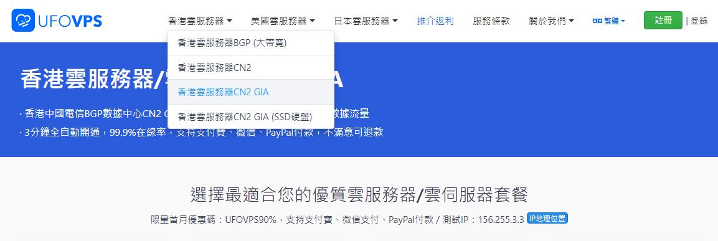Collapse the 香港雲服務器 dropdown menu

(x=200, y=21)
